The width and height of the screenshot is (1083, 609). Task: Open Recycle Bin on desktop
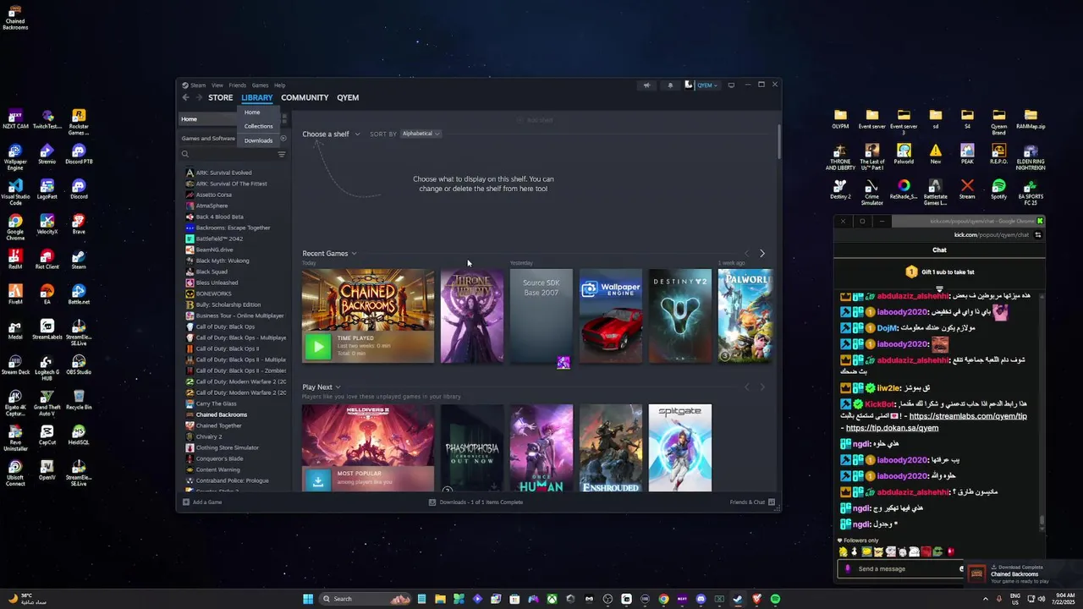[x=79, y=399]
